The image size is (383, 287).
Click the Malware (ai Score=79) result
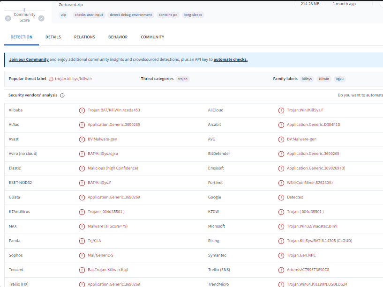click(108, 226)
